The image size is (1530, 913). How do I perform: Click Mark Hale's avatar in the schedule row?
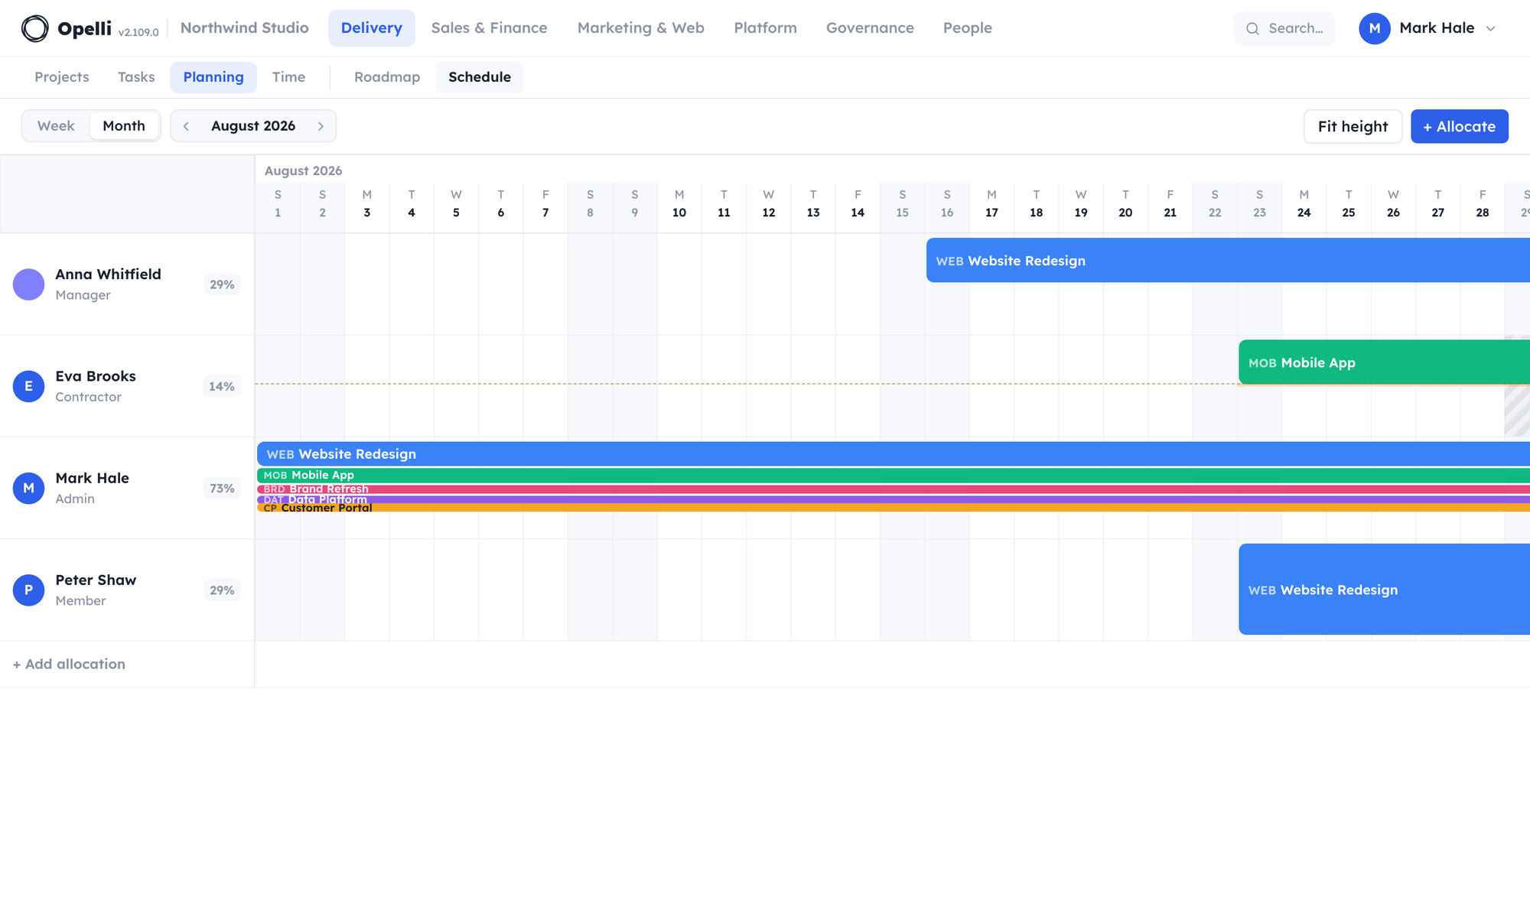pos(28,488)
